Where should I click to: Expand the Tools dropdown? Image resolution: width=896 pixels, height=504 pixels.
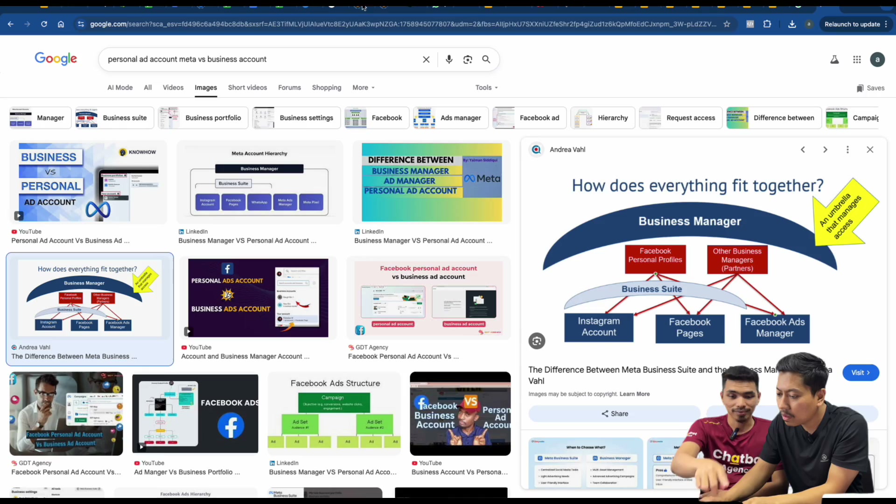[x=487, y=88]
